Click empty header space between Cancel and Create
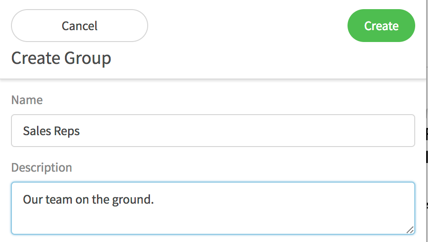Image resolution: width=428 pixels, height=242 pixels. (247, 26)
